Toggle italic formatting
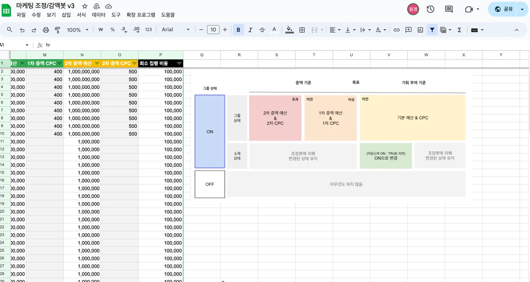The width and height of the screenshot is (530, 282). (x=250, y=30)
